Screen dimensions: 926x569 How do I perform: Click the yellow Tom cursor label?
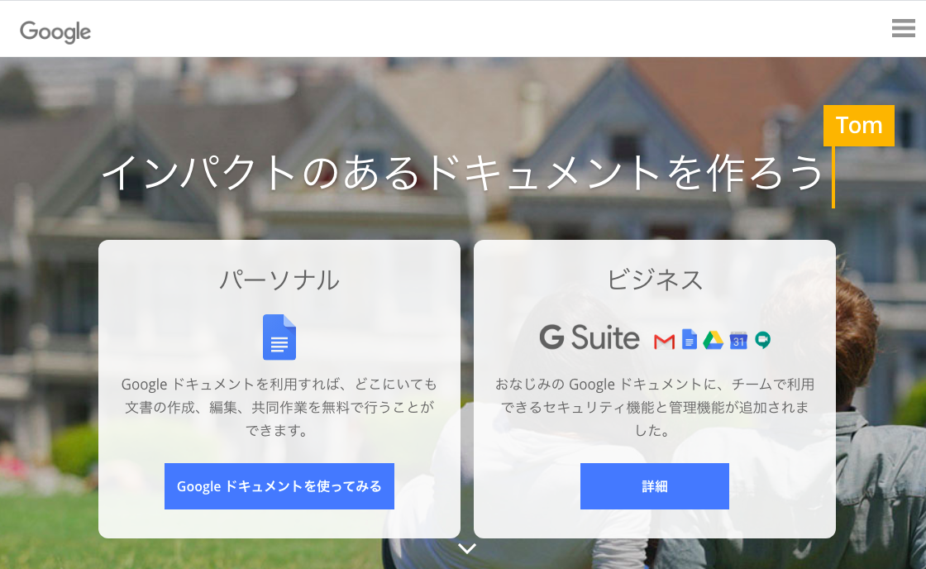859,125
